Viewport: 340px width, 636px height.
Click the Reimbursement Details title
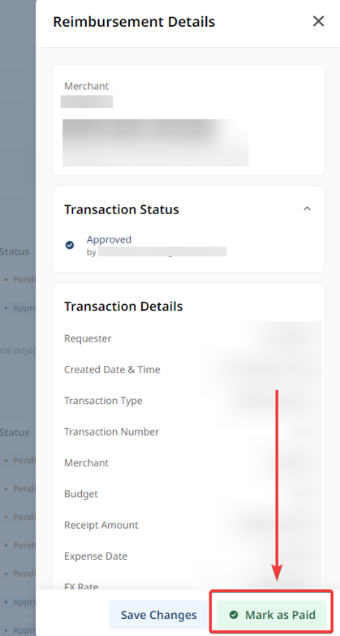134,21
